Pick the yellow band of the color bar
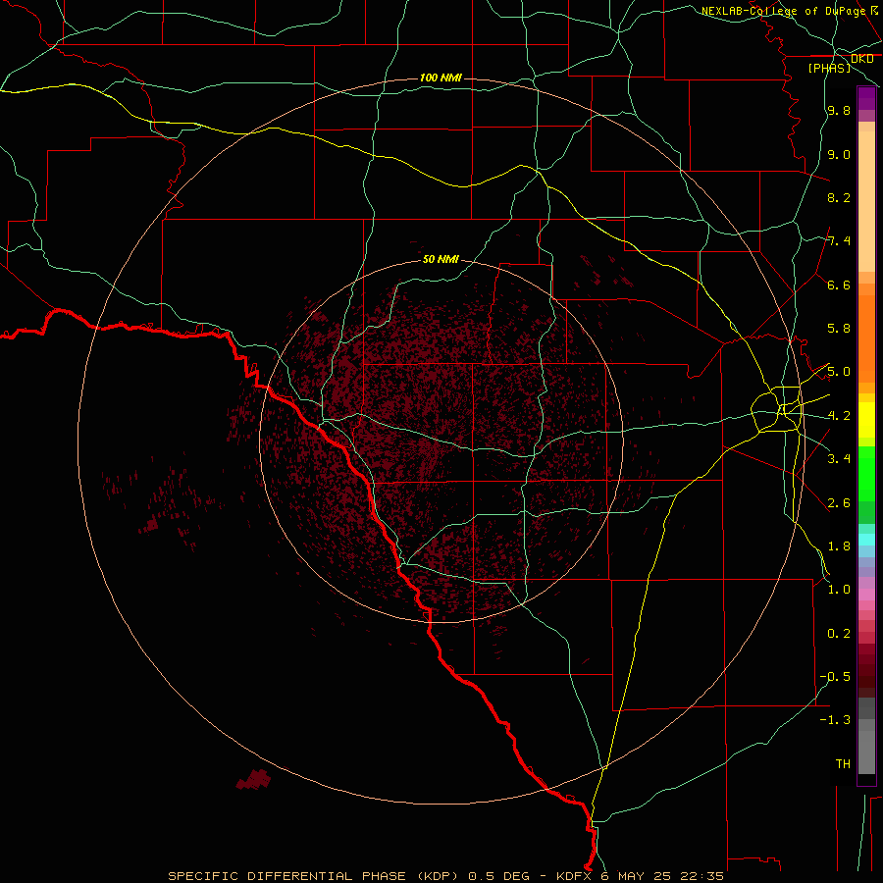 [866, 420]
